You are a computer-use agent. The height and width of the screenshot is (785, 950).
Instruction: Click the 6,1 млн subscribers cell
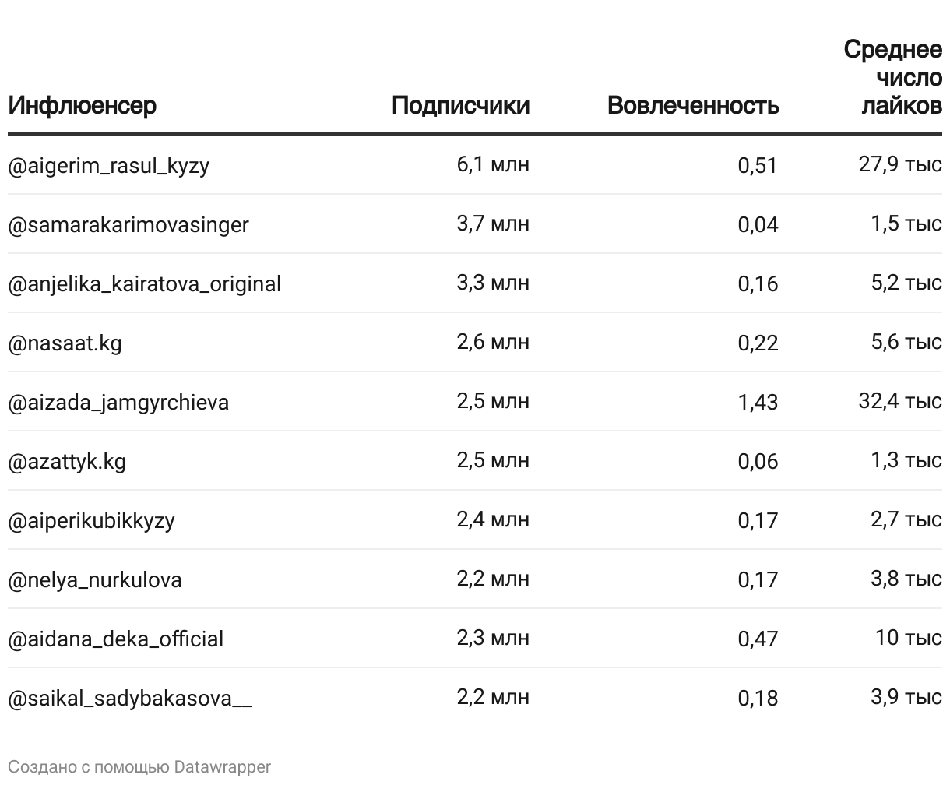[x=493, y=165]
